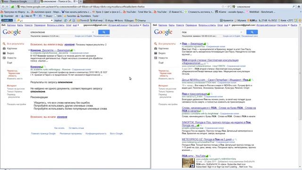Click the blue search button in left Google pane

(x=104, y=32)
